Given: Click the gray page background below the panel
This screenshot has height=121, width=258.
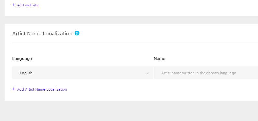Looking at the screenshot, I should tap(129, 111).
